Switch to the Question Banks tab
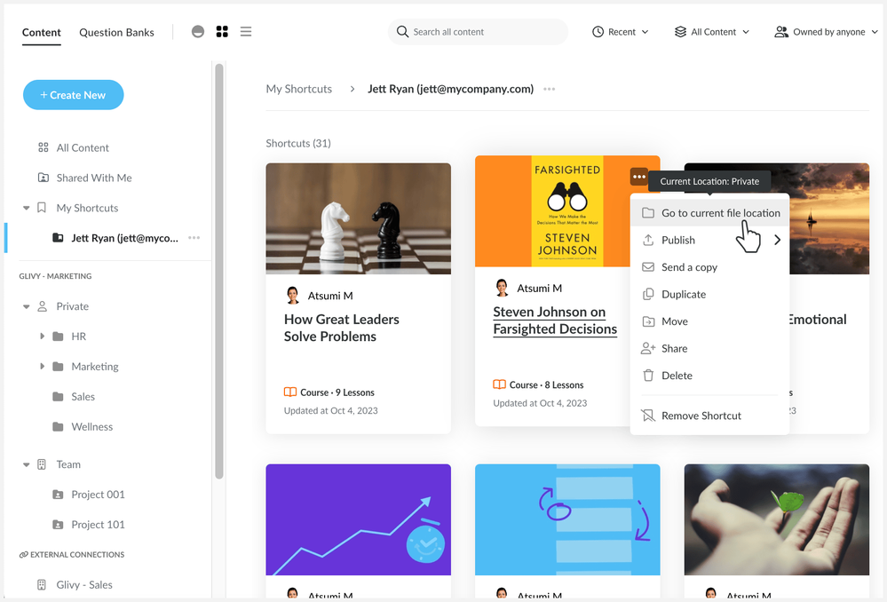887x602 pixels. (x=116, y=32)
